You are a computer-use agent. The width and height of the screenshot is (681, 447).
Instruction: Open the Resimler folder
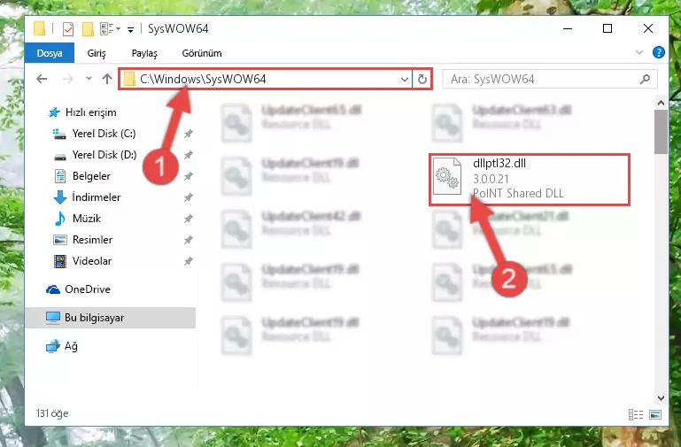pyautogui.click(x=92, y=240)
